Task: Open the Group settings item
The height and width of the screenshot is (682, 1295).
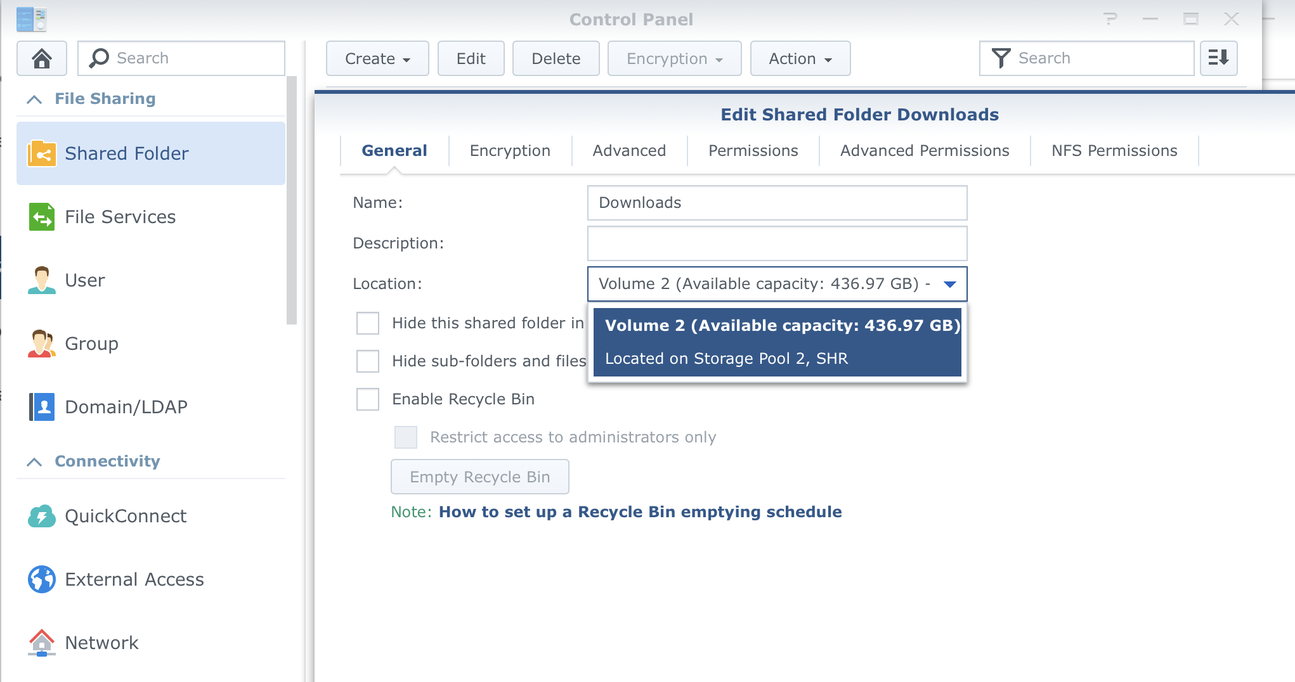Action: tap(151, 344)
